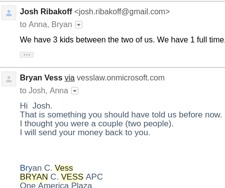
Task: Show details arrow beside "to Anna, Bryan"
Action: pyautogui.click(x=78, y=25)
